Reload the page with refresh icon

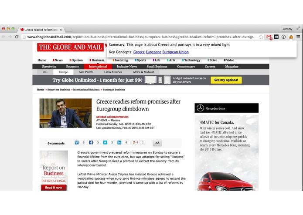(17, 37)
